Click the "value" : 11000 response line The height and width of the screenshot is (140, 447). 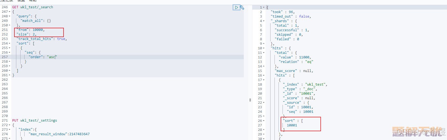point(295,57)
